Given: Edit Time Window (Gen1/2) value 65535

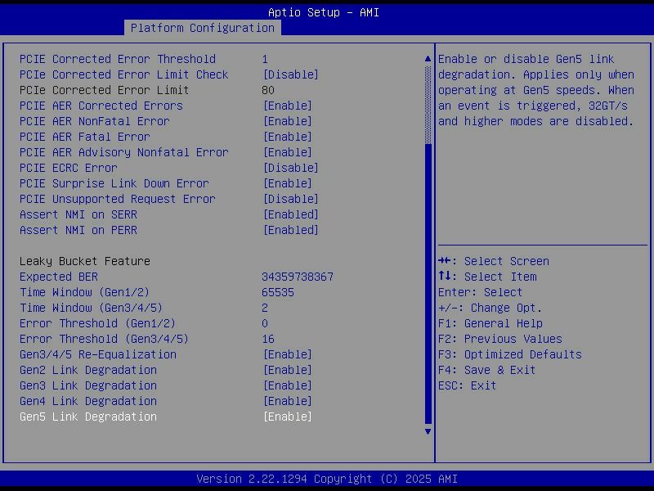Looking at the screenshot, I should [x=278, y=292].
